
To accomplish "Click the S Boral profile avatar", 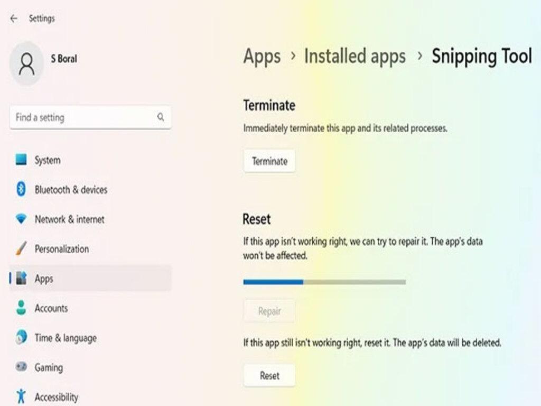I will pyautogui.click(x=26, y=64).
